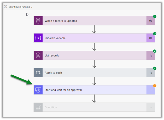This screenshot has width=164, height=120.
Task: Open Start and wait for an approval step
Action: click(x=94, y=90)
